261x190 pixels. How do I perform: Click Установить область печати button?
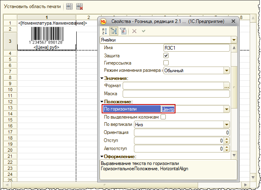(x=32, y=6)
